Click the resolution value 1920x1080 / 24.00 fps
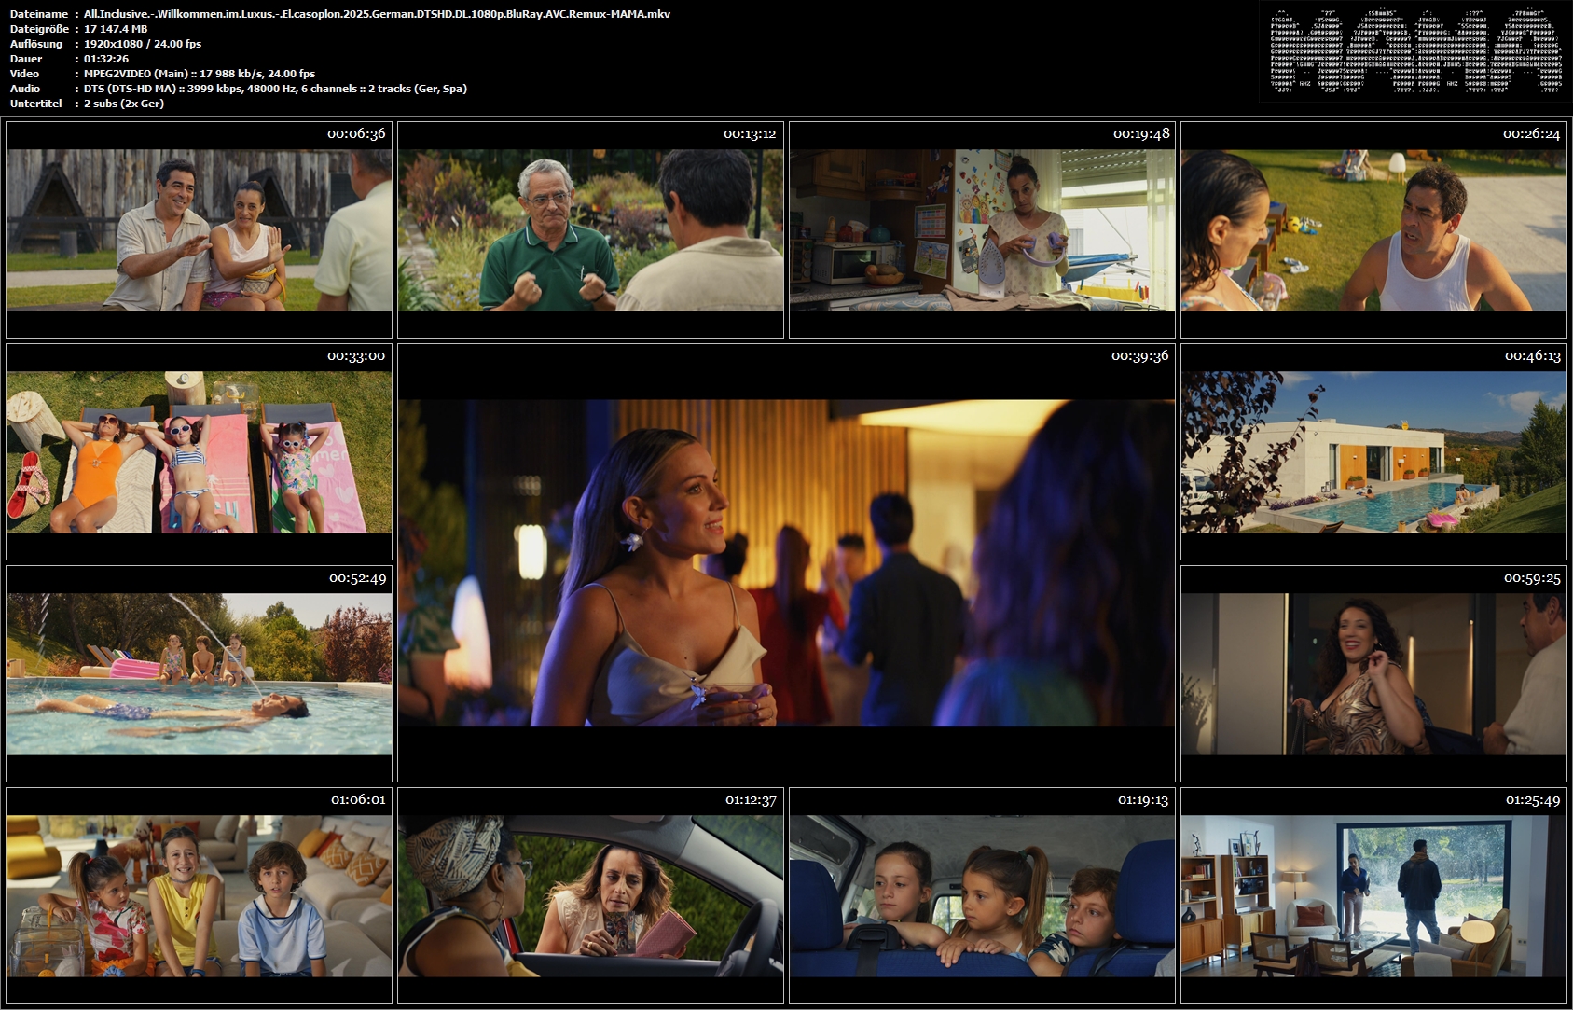1573x1010 pixels. tap(143, 44)
